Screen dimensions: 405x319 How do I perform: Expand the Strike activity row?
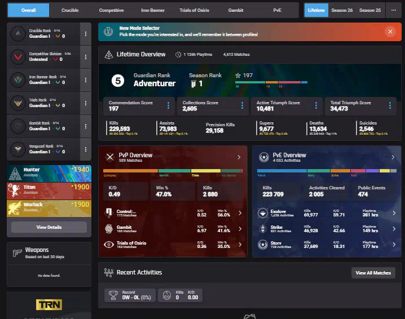[394, 229]
